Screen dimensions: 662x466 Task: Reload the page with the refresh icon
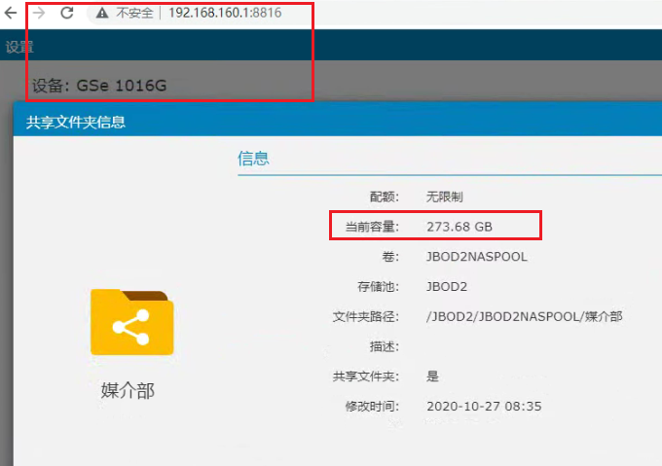pyautogui.click(x=67, y=14)
